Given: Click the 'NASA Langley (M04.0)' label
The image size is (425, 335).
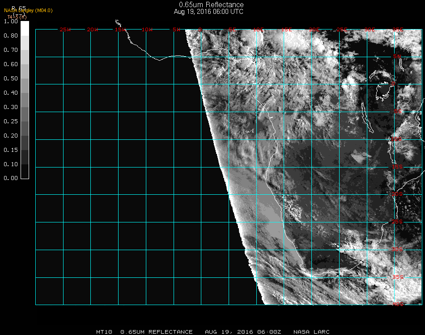Looking at the screenshot, I should click(28, 11).
